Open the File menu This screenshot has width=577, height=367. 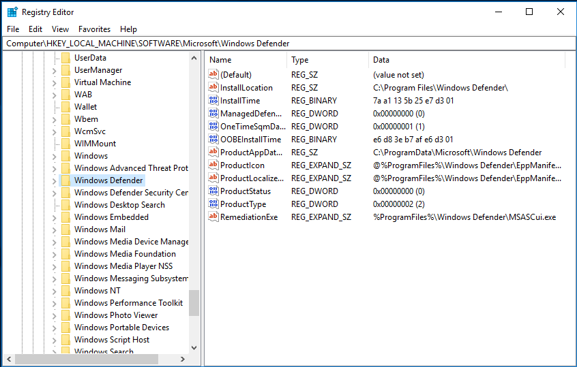click(x=13, y=29)
